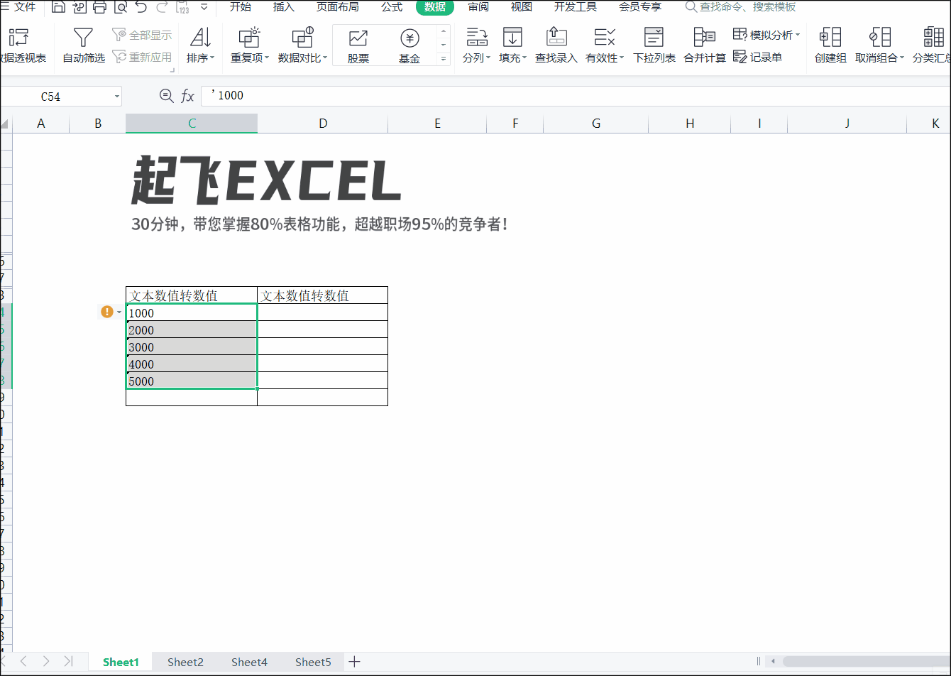Click the orange error warning indicator
This screenshot has height=676, width=951.
click(x=106, y=312)
